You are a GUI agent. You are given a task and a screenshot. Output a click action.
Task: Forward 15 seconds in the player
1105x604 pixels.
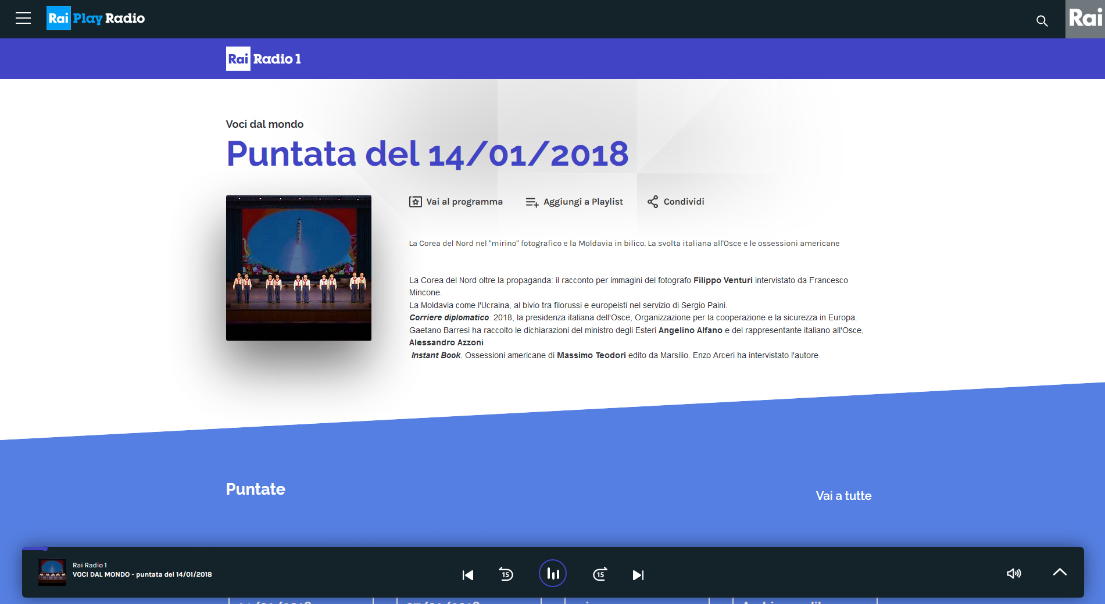tap(600, 574)
